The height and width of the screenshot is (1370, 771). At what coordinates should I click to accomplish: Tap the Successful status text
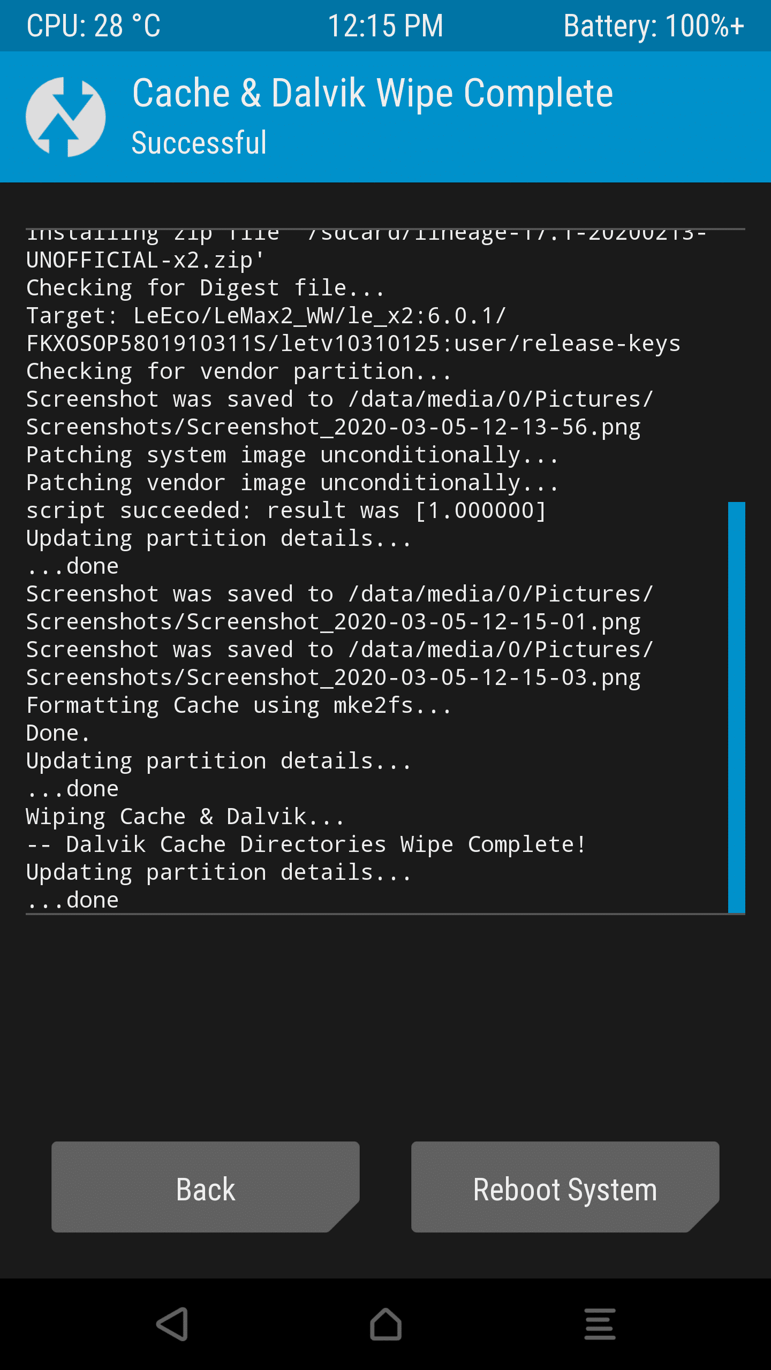[x=199, y=142]
